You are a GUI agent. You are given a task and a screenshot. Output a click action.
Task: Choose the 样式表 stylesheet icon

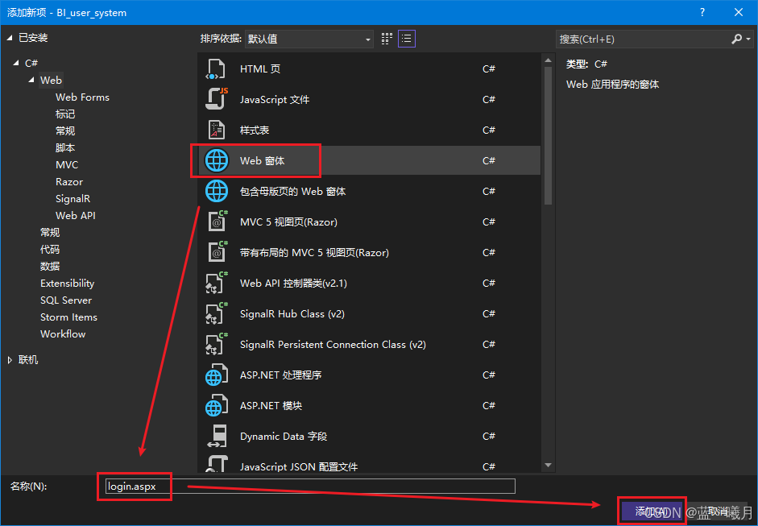pos(216,130)
